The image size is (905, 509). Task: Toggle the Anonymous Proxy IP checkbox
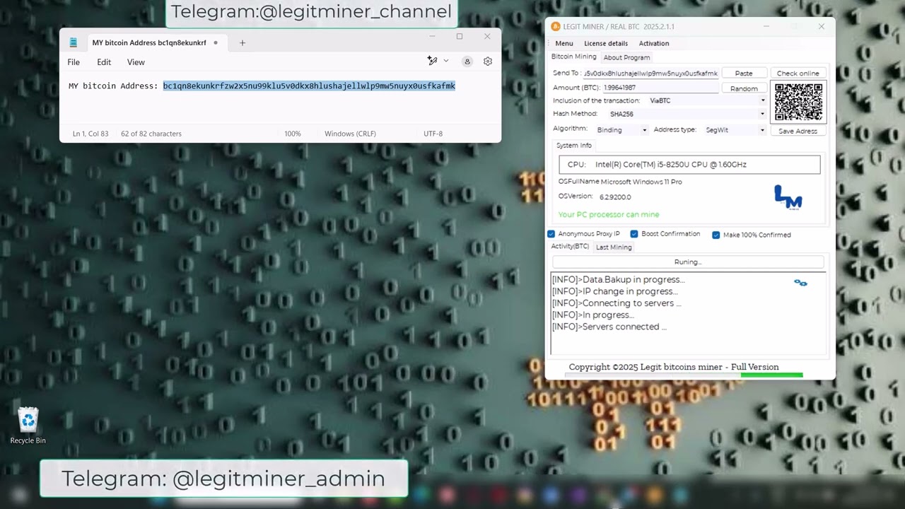551,234
